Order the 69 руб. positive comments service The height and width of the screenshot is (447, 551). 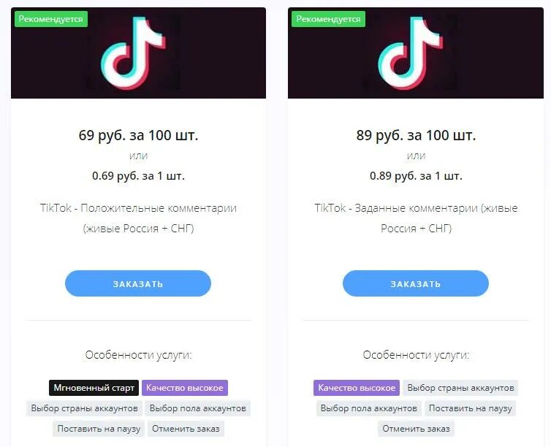pos(138,283)
